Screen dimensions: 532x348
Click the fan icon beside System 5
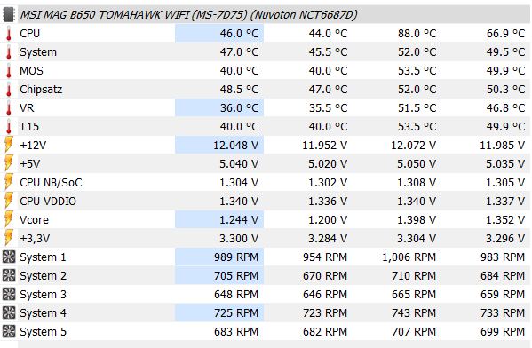point(9,332)
